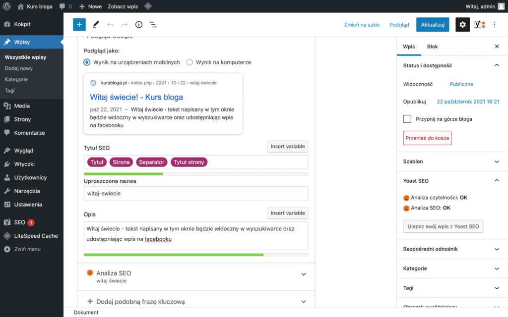Click the blue add block plus button
The height and width of the screenshot is (317, 508).
(79, 25)
